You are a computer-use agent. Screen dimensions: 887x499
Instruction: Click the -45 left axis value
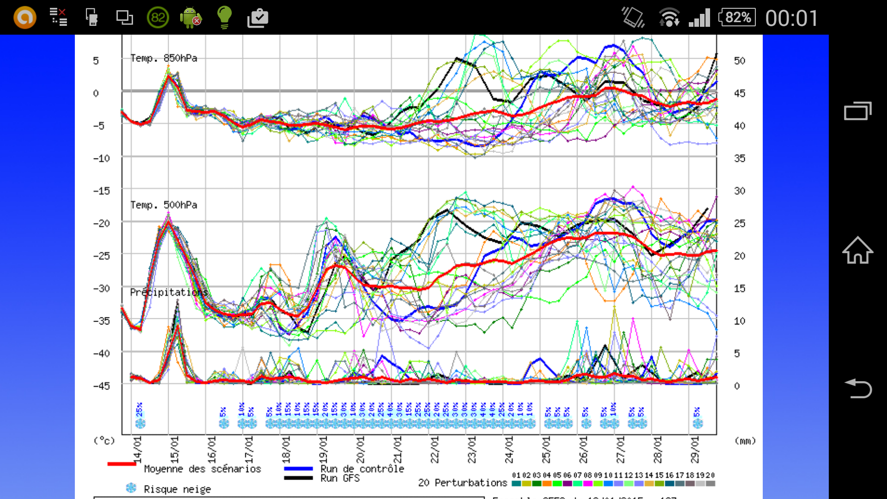(x=102, y=386)
